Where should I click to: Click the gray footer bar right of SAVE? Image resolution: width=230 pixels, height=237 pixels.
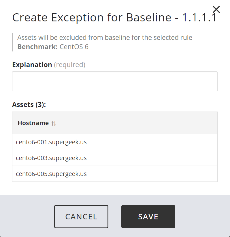202,217
